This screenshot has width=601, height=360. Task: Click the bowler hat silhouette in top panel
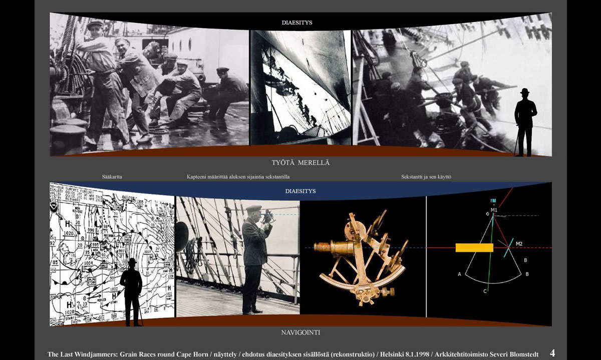[525, 122]
